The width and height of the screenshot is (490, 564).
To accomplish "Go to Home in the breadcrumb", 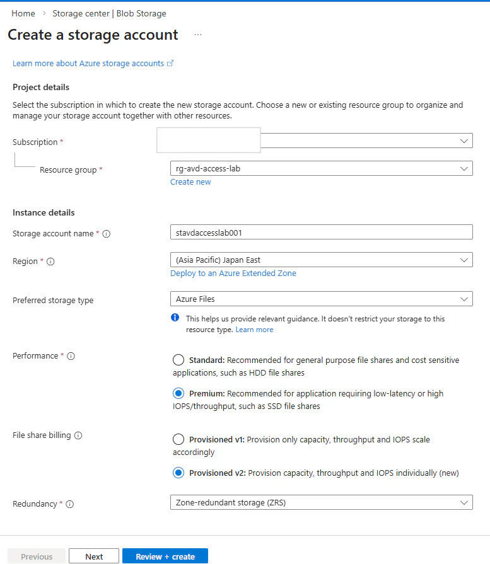I will coord(23,13).
